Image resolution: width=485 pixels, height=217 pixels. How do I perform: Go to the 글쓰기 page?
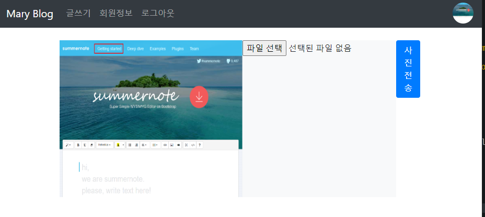(x=78, y=13)
